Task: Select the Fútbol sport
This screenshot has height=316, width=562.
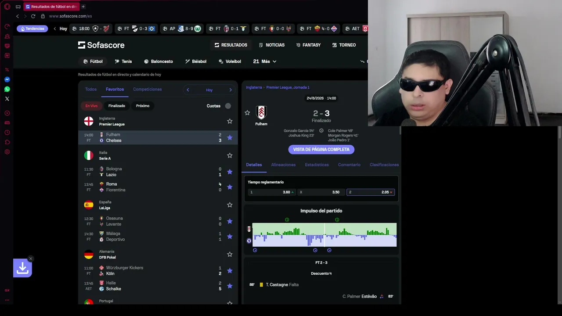Action: pyautogui.click(x=93, y=61)
